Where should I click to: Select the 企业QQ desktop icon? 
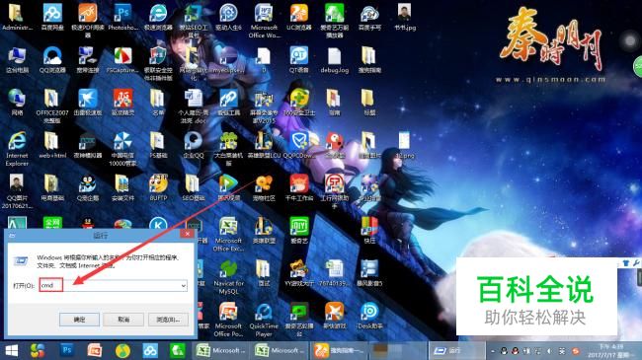tap(194, 145)
